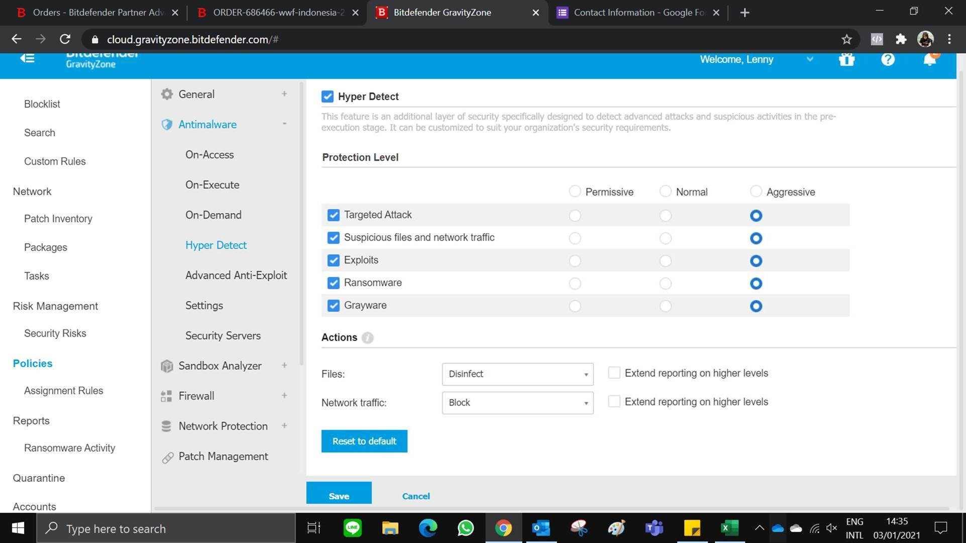Toggle the main Hyper Detect checkbox

click(328, 96)
